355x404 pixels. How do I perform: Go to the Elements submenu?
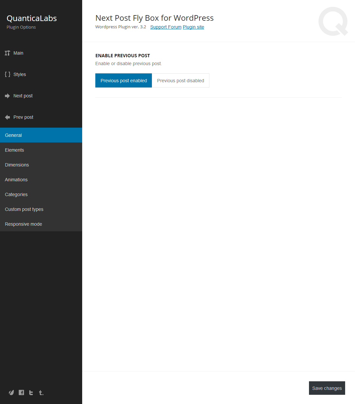[x=41, y=150]
